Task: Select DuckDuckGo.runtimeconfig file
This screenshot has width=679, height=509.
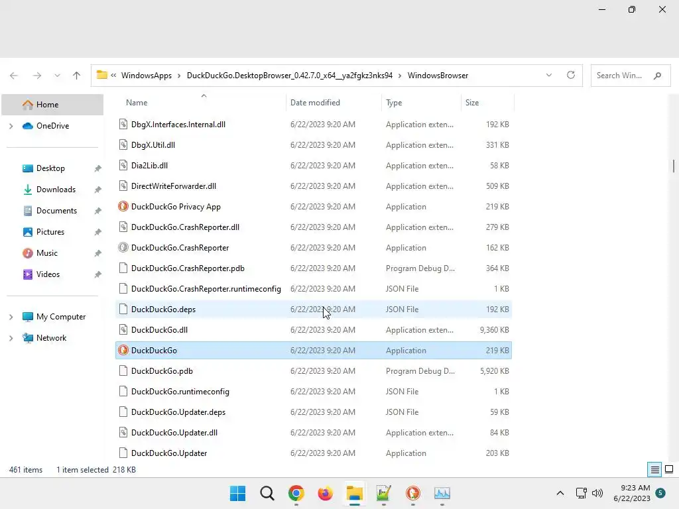Action: tap(314, 391)
